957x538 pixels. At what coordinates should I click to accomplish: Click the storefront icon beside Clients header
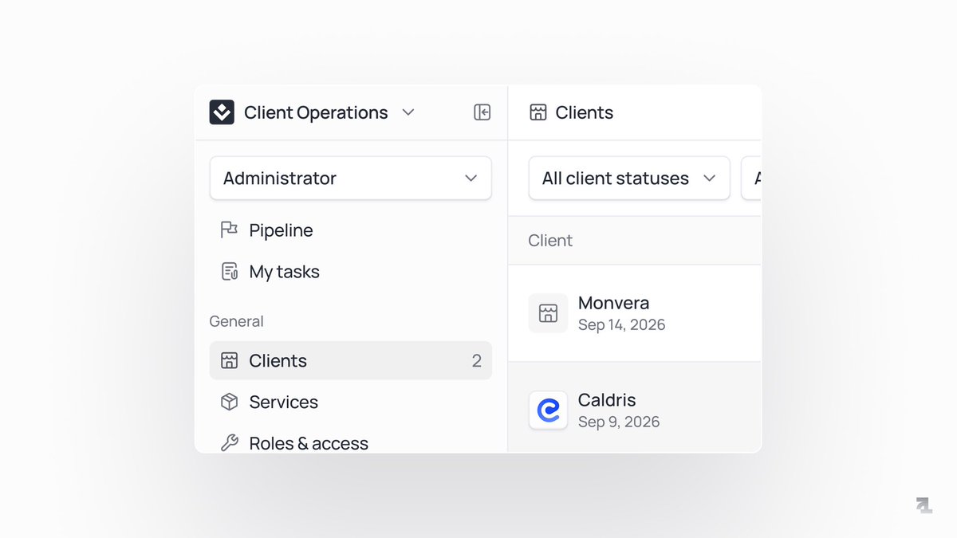click(538, 112)
